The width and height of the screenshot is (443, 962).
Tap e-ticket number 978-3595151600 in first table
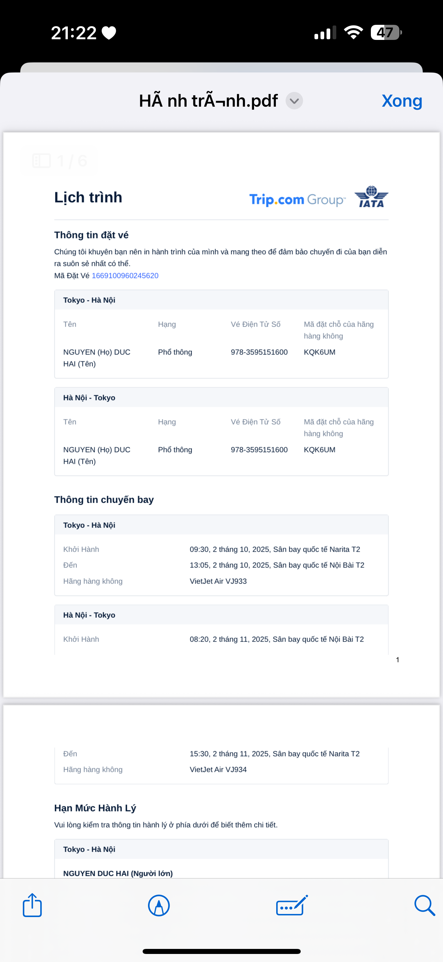(259, 352)
